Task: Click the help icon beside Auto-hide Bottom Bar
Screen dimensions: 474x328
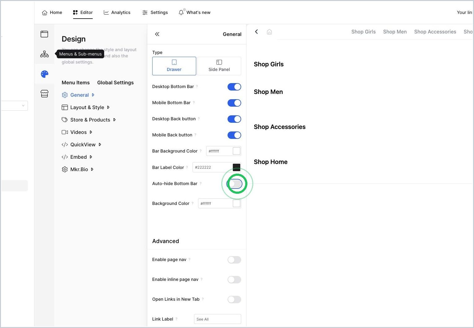Action: tap(201, 184)
